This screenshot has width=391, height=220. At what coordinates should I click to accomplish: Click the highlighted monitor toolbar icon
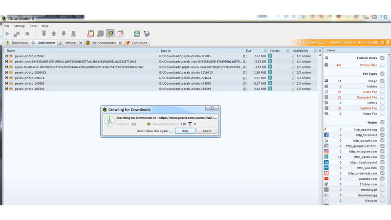110,33
